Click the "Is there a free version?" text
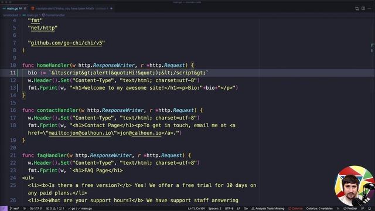This screenshot has height=211, width=375. [x=84, y=185]
